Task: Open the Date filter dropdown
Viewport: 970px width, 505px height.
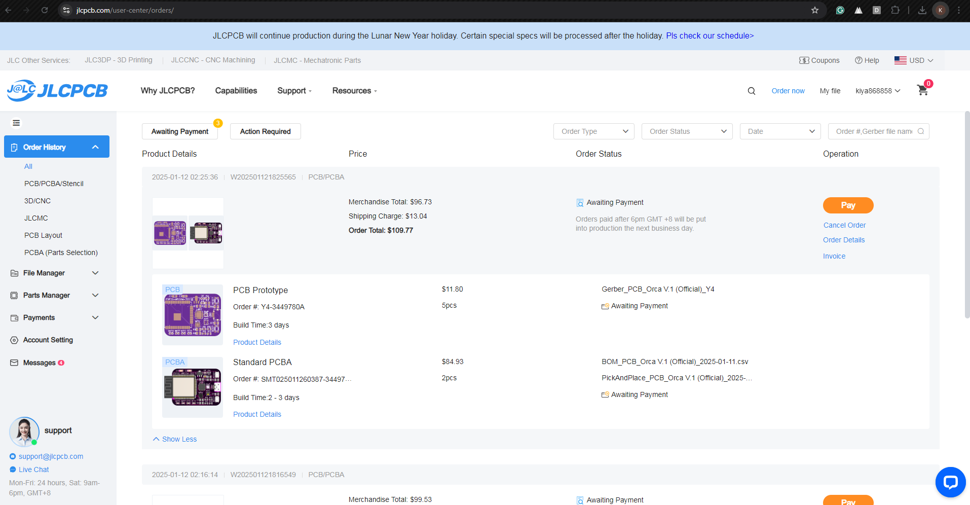Action: click(780, 131)
